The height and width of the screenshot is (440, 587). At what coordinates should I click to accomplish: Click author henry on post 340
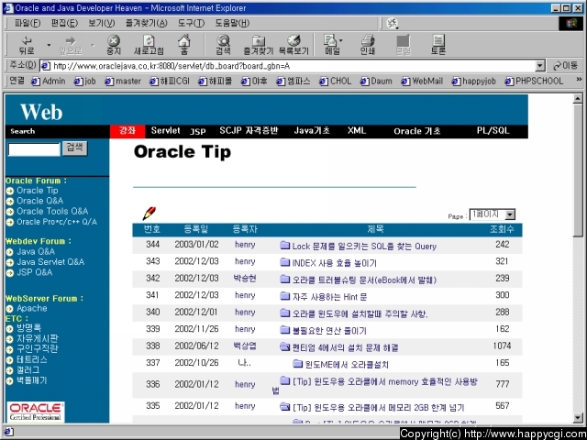(245, 313)
